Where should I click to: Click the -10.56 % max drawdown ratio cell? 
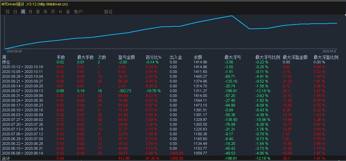point(263,120)
